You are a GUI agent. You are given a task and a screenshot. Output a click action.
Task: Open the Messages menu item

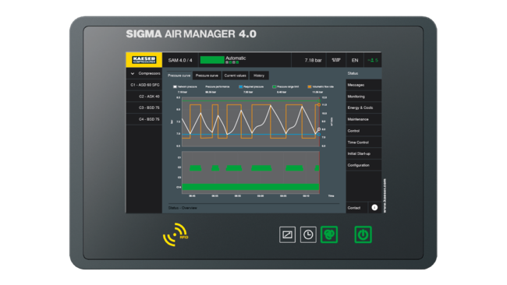pyautogui.click(x=363, y=85)
